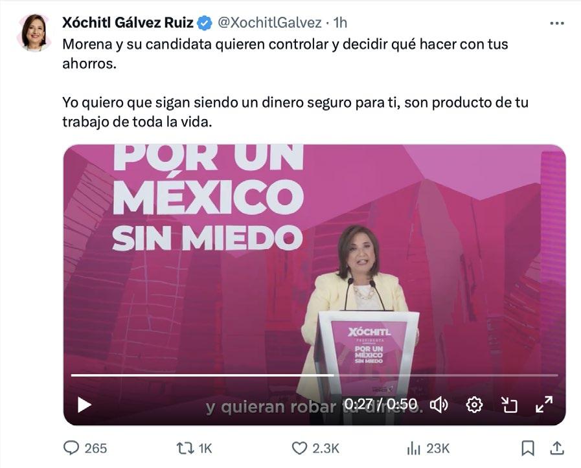Open the @XochitlGalvez handle link
Image resolution: width=581 pixels, height=468 pixels.
click(x=269, y=23)
